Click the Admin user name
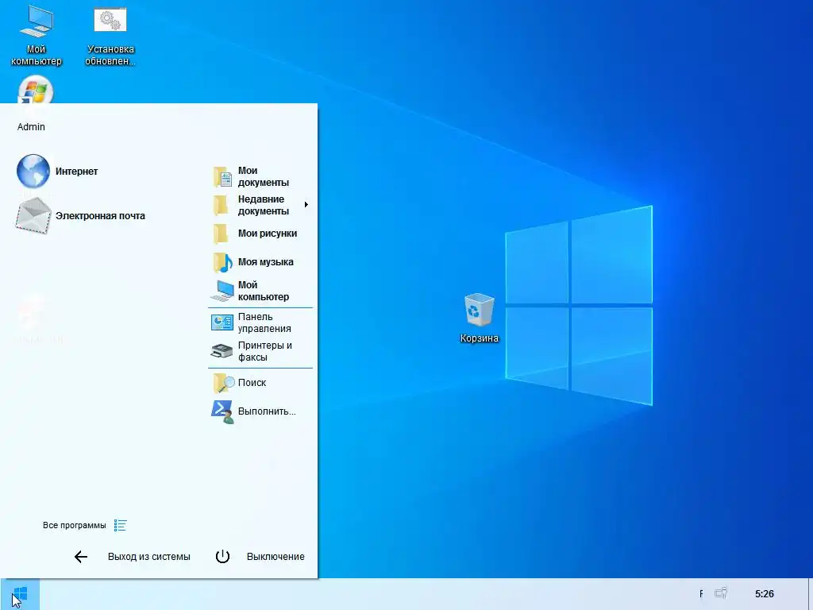 coord(31,126)
